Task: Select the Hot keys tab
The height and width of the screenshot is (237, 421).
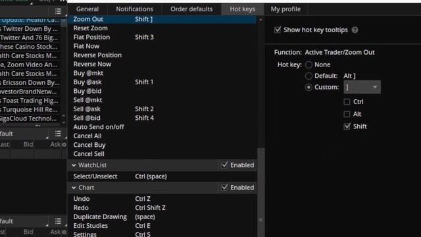Action: (243, 9)
